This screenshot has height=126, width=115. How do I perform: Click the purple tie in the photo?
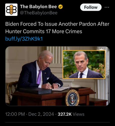39,77
